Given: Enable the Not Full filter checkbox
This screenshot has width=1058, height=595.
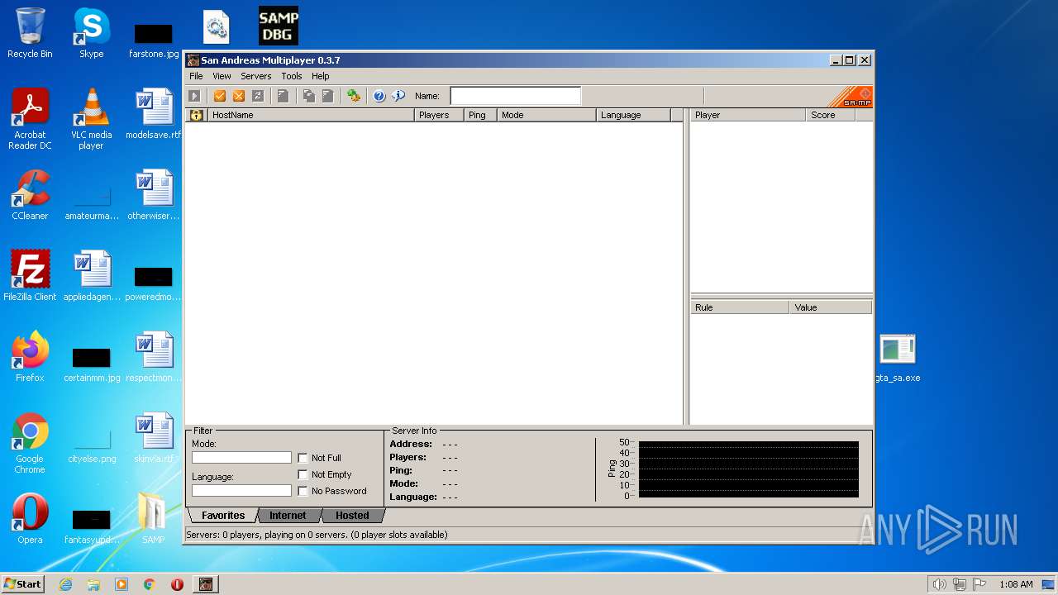Looking at the screenshot, I should (x=303, y=458).
